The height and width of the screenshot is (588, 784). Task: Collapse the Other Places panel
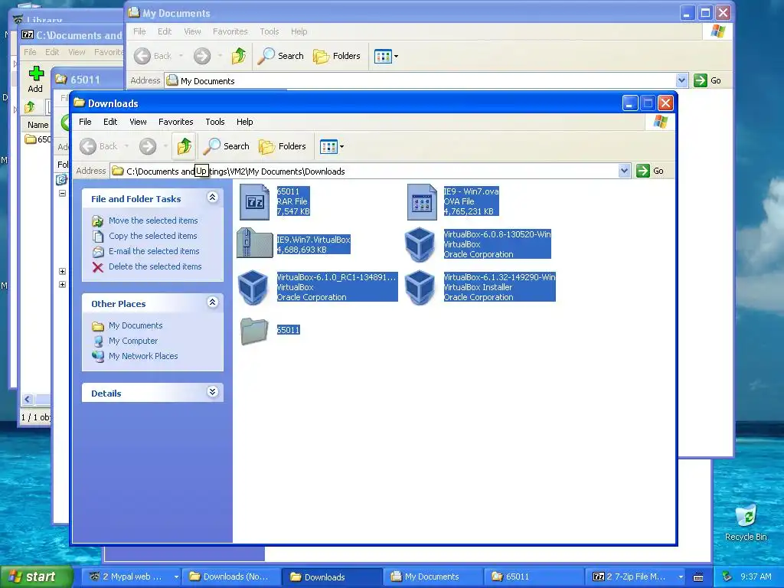click(213, 302)
